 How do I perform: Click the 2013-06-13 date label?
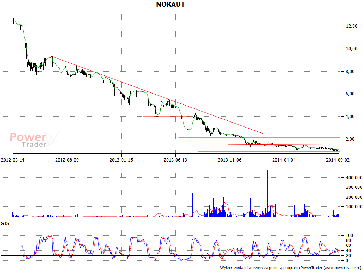[175, 160]
